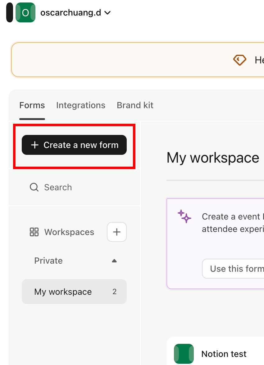Open the Notion test form thumbnail
Viewport: 264px width, 365px height.
(x=184, y=353)
